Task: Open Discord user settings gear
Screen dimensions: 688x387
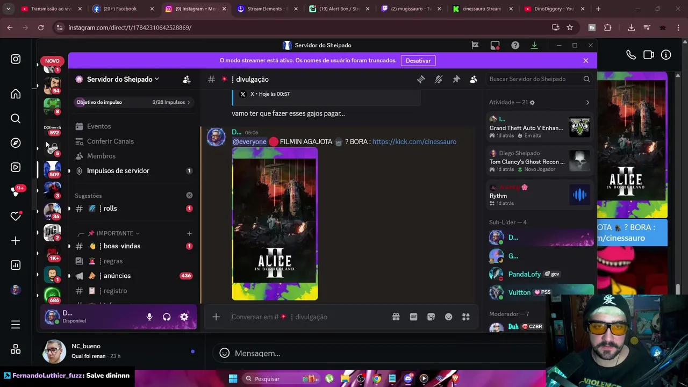Action: pyautogui.click(x=184, y=317)
